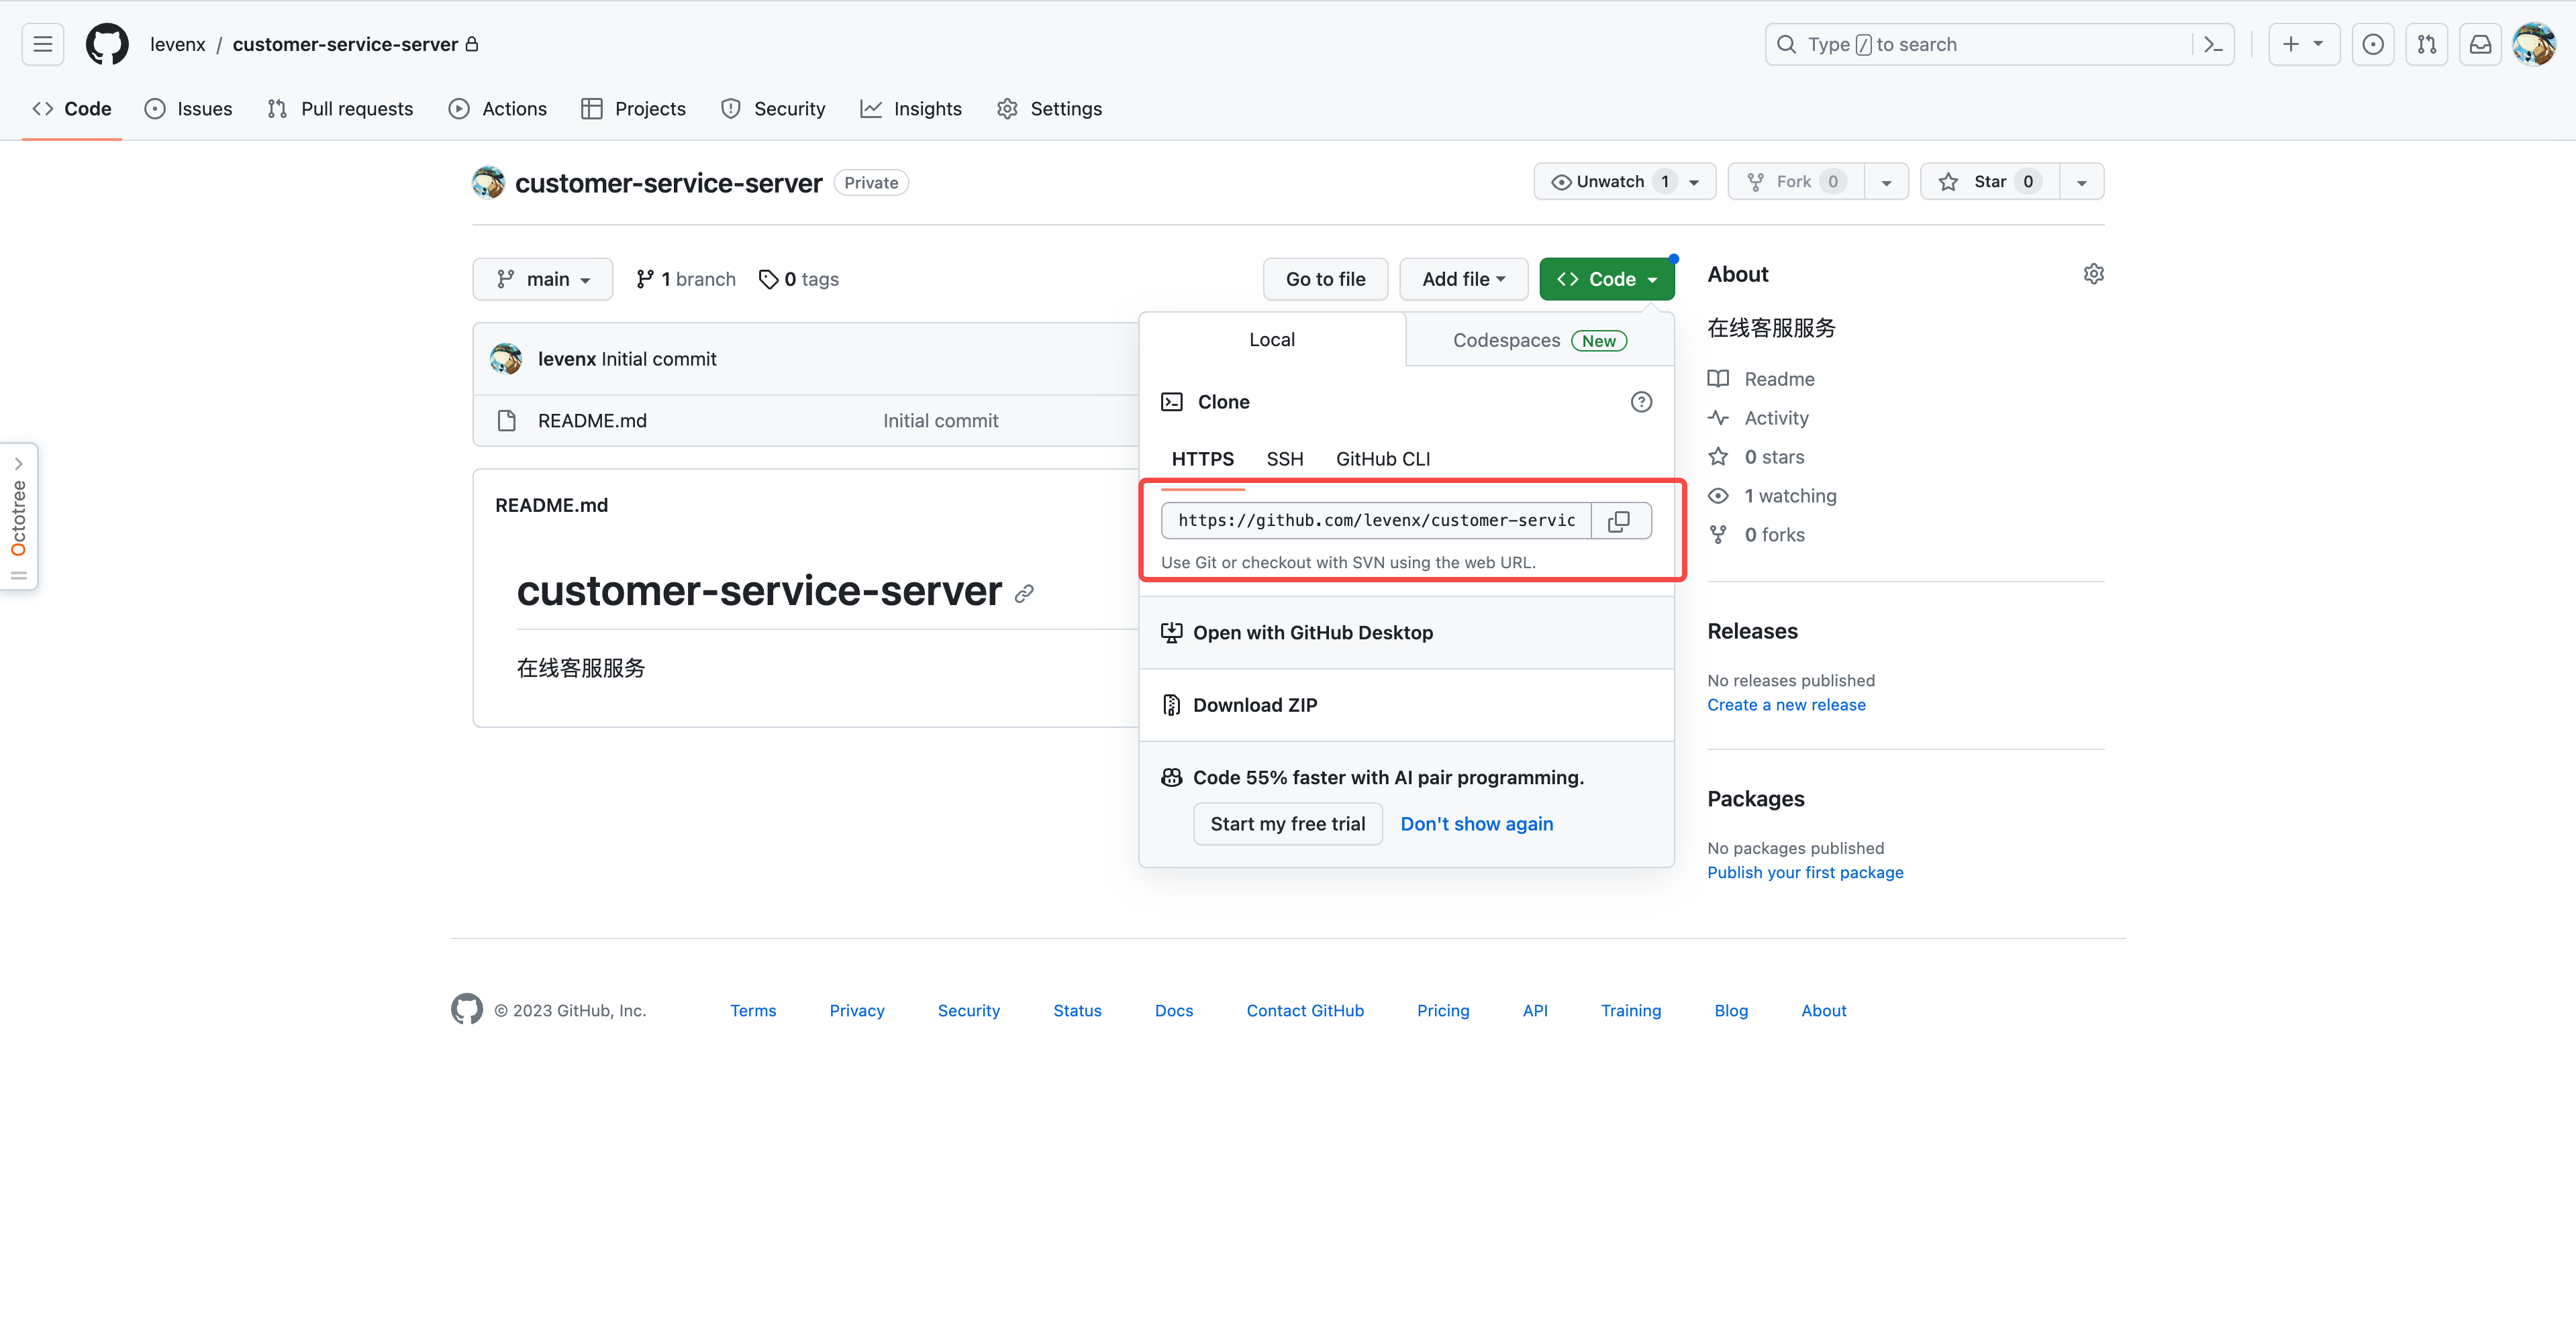Click the README heading anchor link icon

pos(1024,594)
